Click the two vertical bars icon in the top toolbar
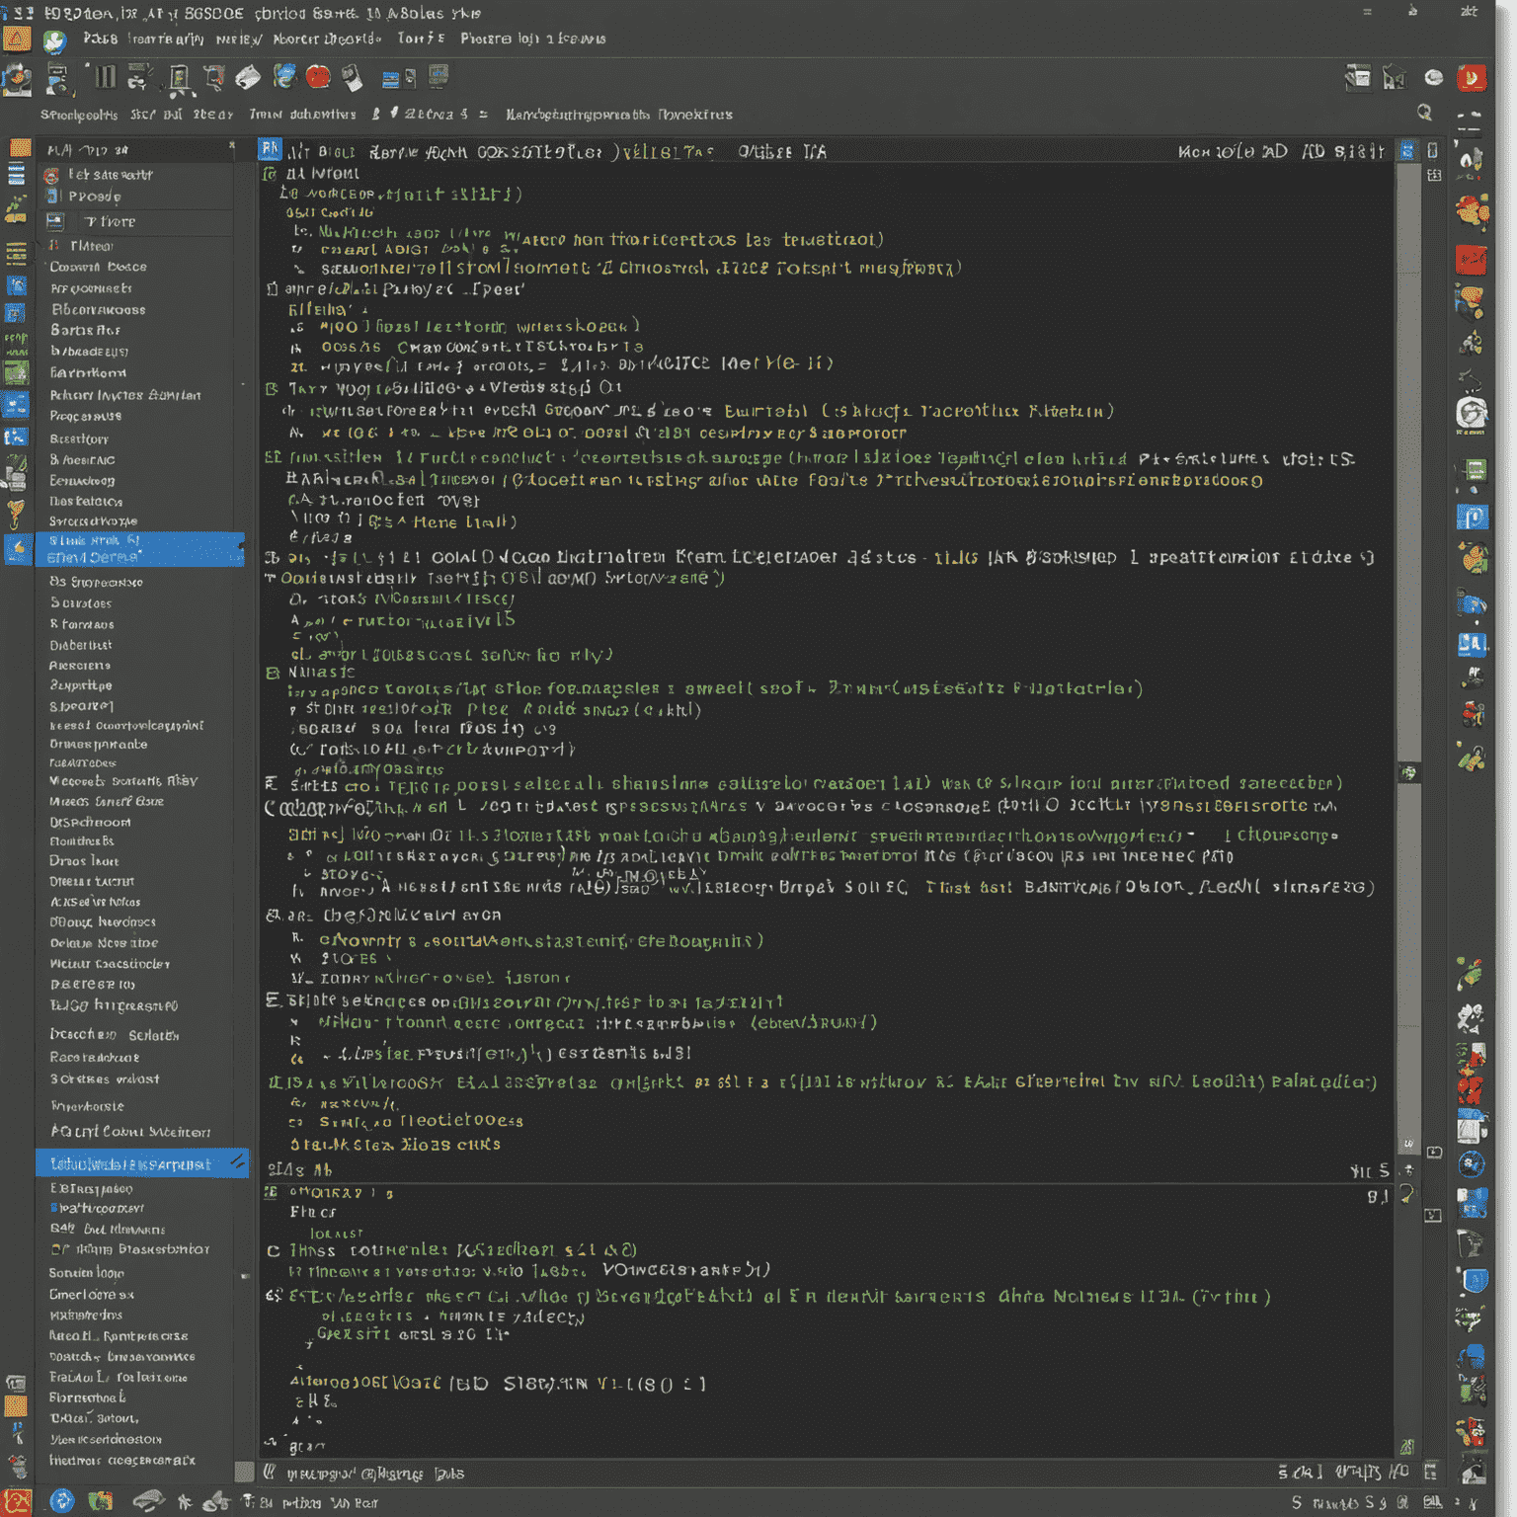 pyautogui.click(x=105, y=77)
